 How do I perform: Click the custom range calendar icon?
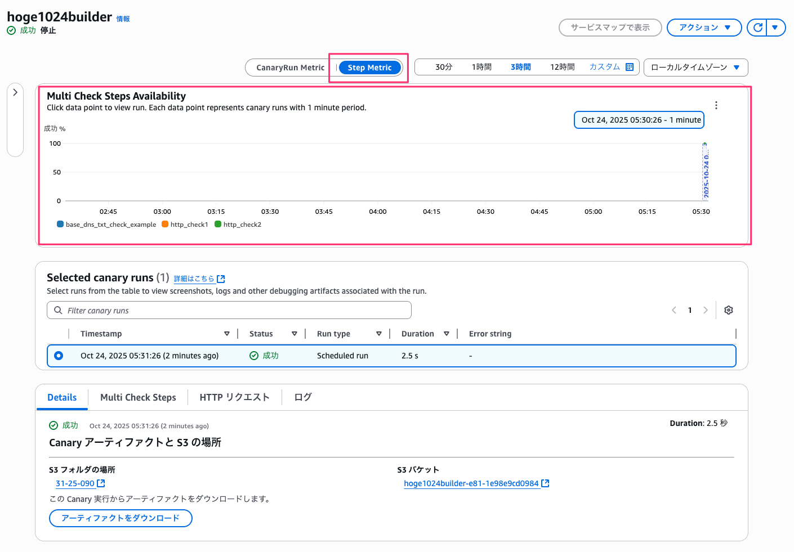pyautogui.click(x=630, y=67)
